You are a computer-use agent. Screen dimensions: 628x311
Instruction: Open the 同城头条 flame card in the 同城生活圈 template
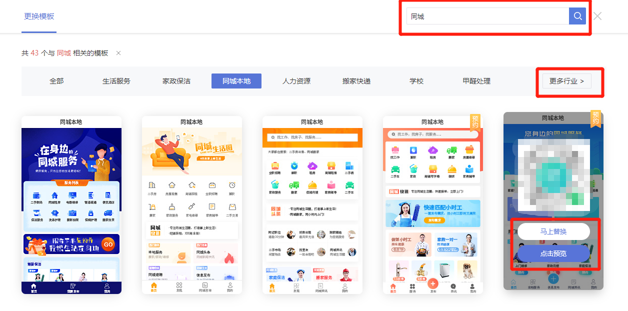click(x=216, y=253)
